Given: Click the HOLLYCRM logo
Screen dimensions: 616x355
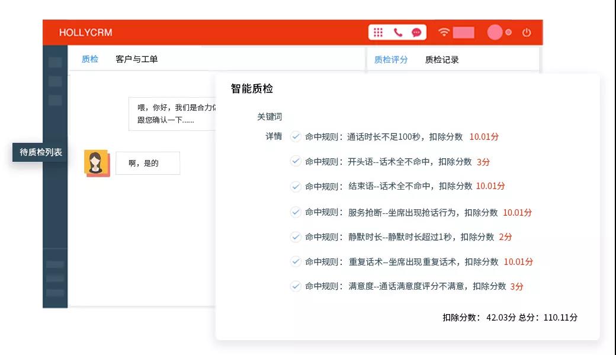Looking at the screenshot, I should tap(86, 33).
